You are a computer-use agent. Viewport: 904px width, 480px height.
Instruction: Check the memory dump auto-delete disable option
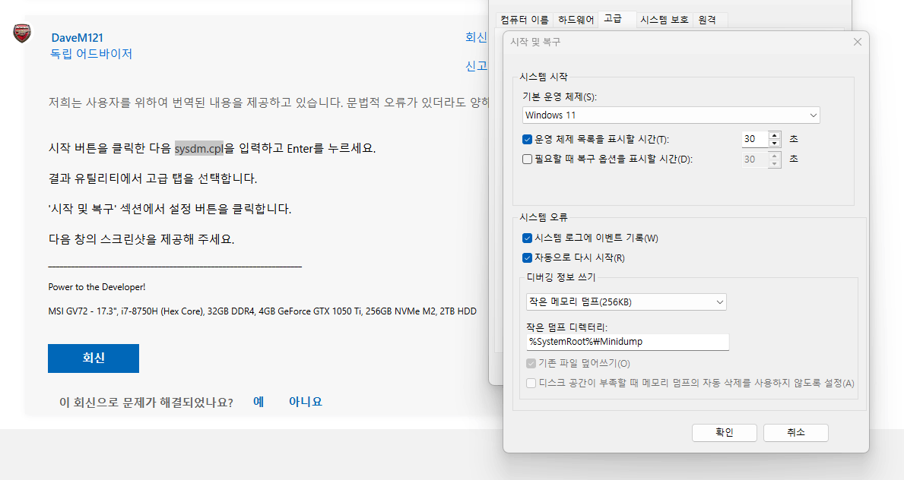click(531, 383)
